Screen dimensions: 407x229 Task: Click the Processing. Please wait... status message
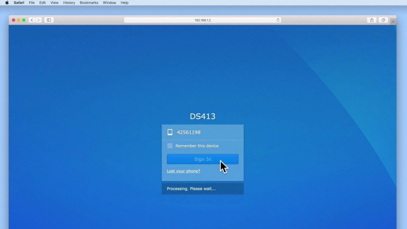pyautogui.click(x=191, y=189)
